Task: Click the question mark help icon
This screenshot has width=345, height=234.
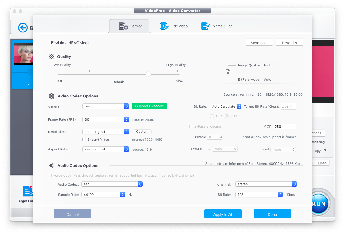Action: click(325, 151)
